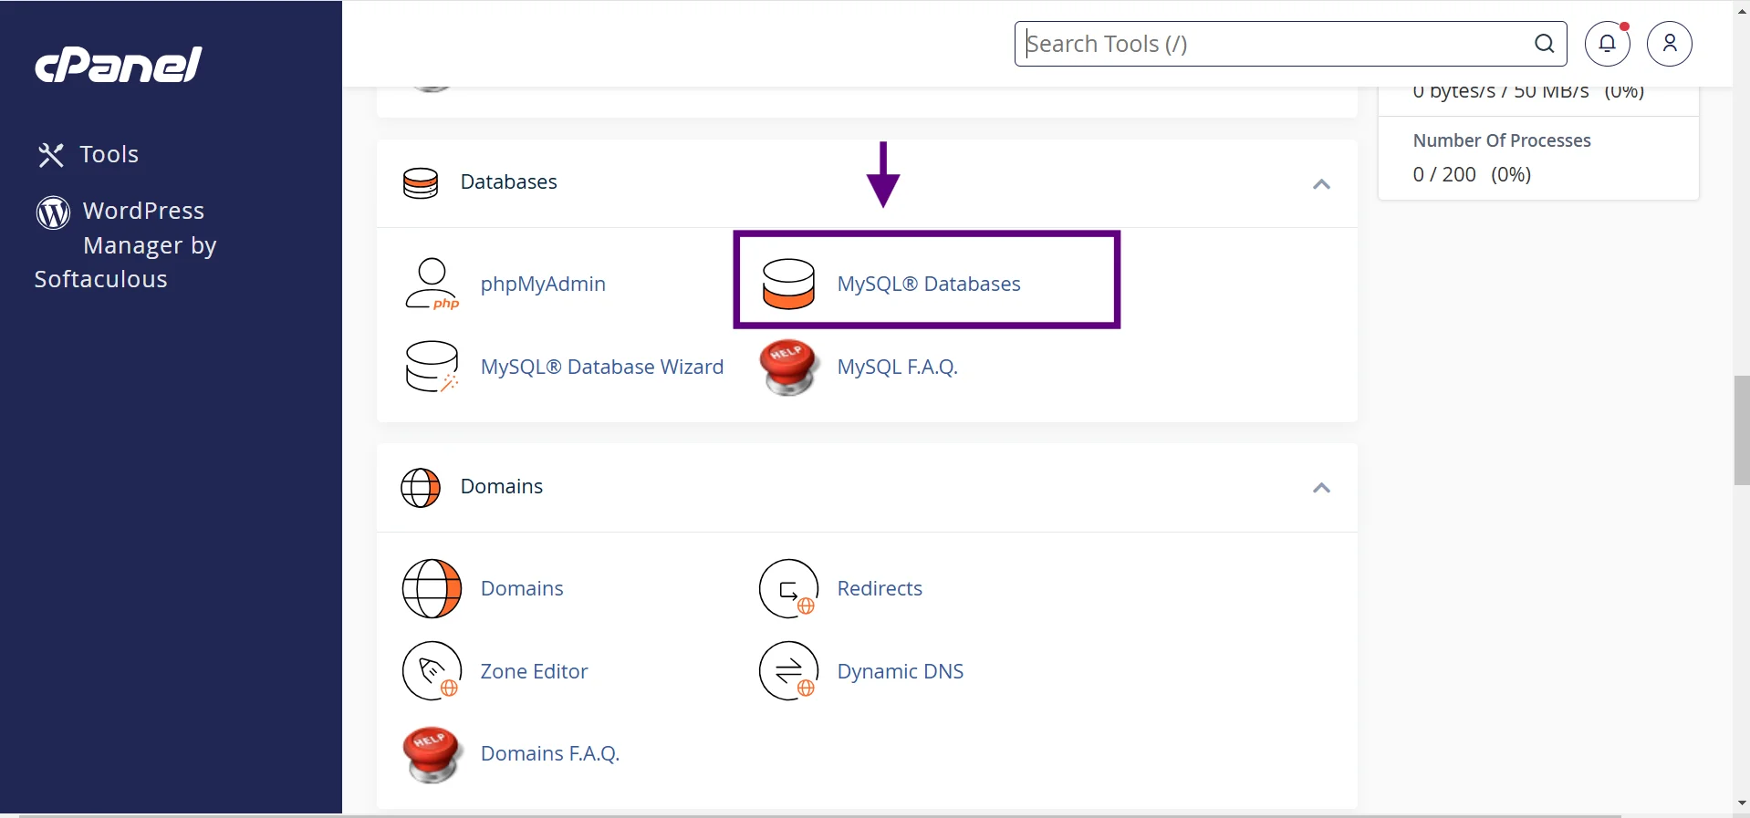The width and height of the screenshot is (1750, 818).
Task: Open the phpMyAdmin link
Action: tap(543, 285)
